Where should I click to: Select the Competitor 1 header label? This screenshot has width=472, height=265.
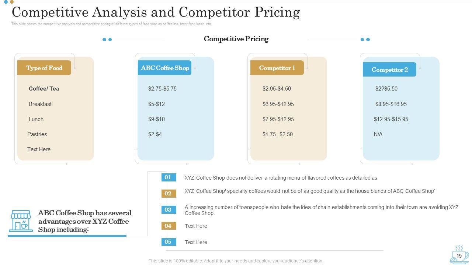(x=277, y=68)
